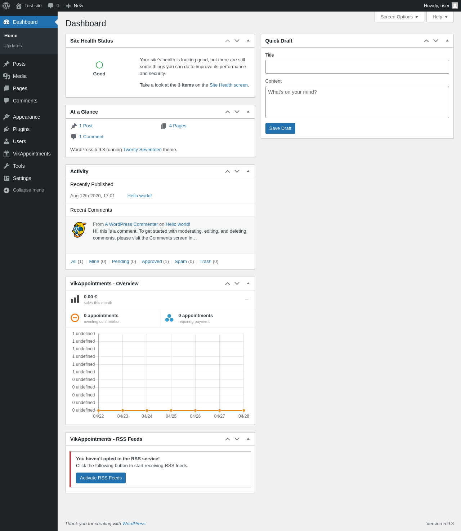
Task: Open the Twenty Seventeen theme link
Action: click(x=142, y=150)
